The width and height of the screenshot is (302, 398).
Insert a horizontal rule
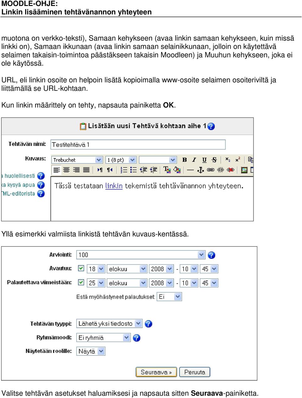coord(190,170)
